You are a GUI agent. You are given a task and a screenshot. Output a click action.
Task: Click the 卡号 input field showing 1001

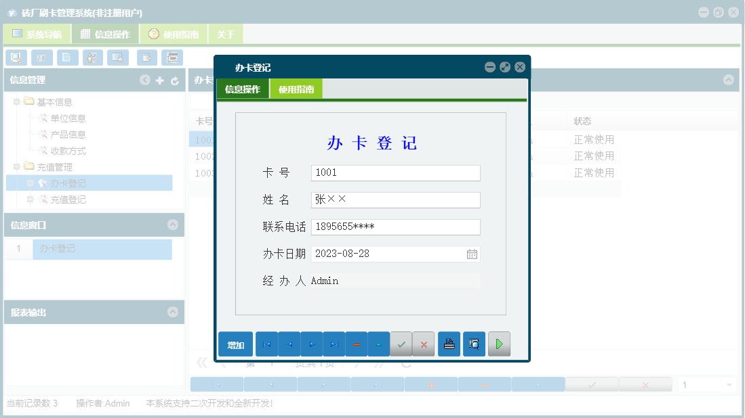pyautogui.click(x=395, y=173)
